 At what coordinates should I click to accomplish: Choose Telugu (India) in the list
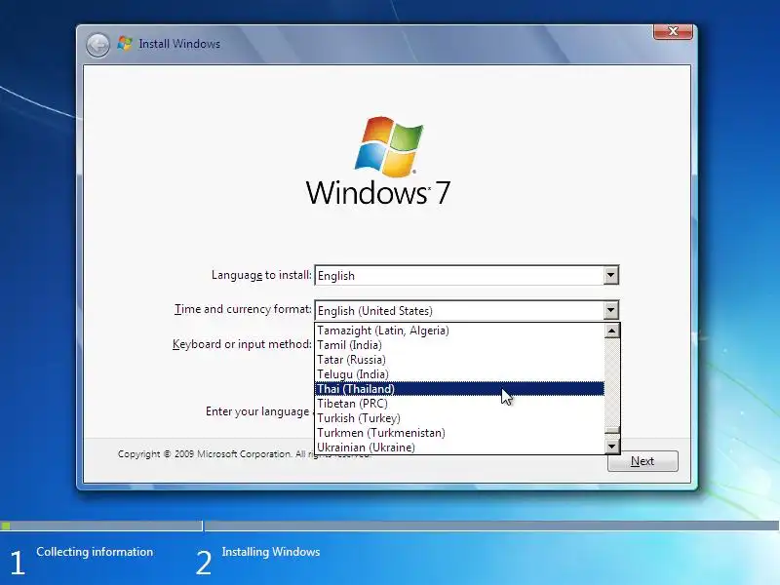pos(459,374)
